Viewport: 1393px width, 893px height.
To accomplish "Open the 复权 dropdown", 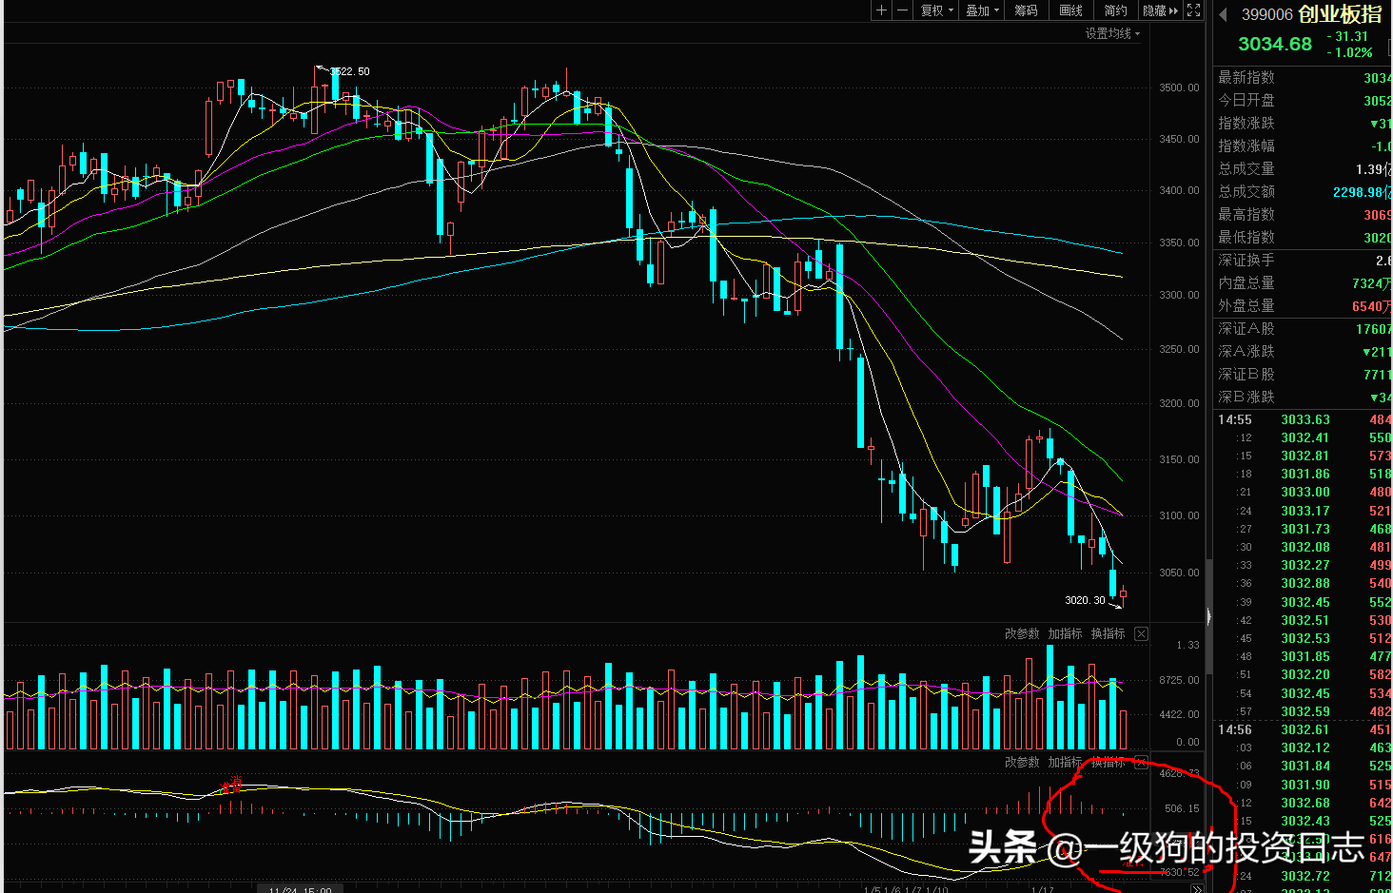I will pyautogui.click(x=936, y=10).
